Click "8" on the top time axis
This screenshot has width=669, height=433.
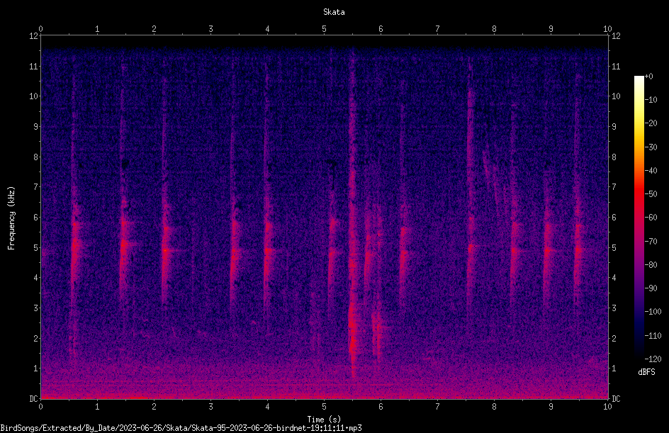click(x=494, y=29)
